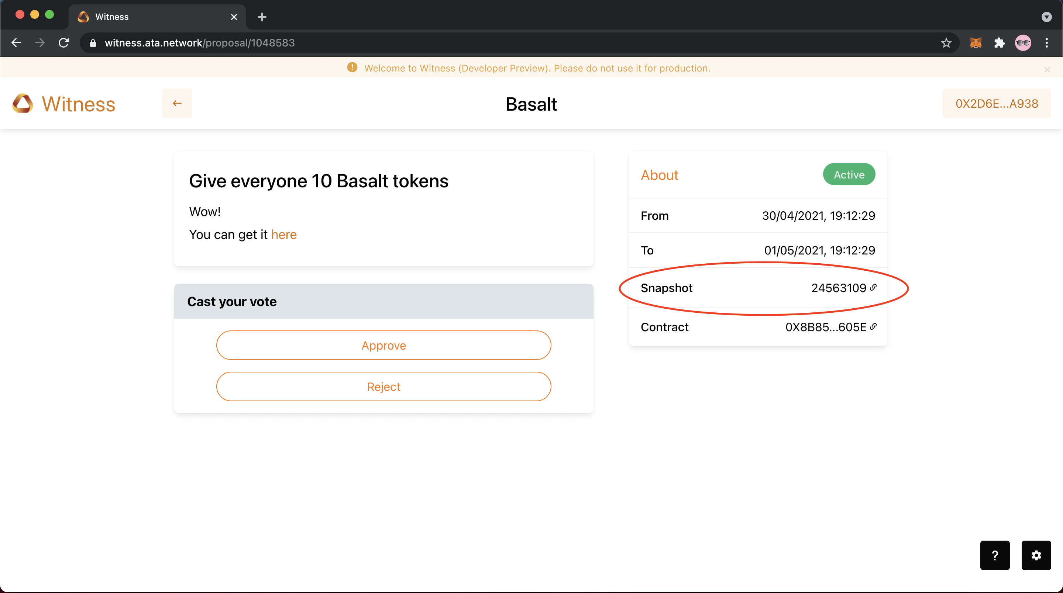Click the To date 01/05/2021, 19:12:29
This screenshot has width=1063, height=593.
(x=819, y=250)
